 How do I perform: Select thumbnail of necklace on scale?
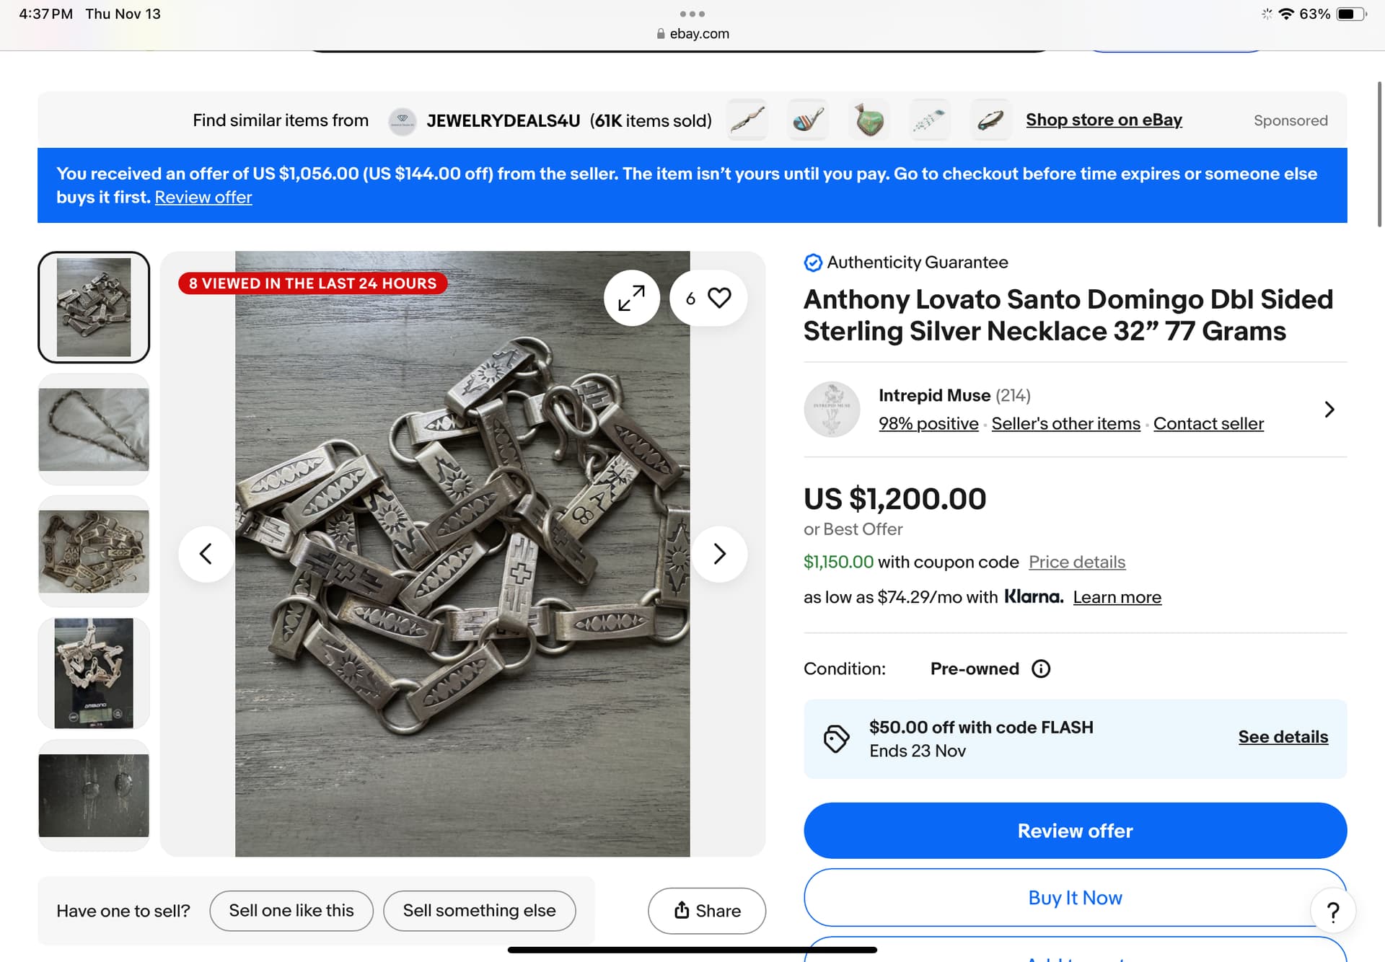tap(94, 673)
